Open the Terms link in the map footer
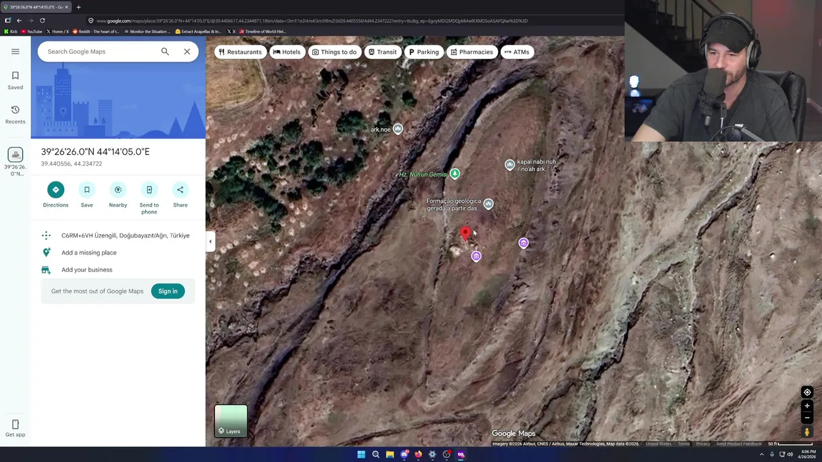 [683, 444]
